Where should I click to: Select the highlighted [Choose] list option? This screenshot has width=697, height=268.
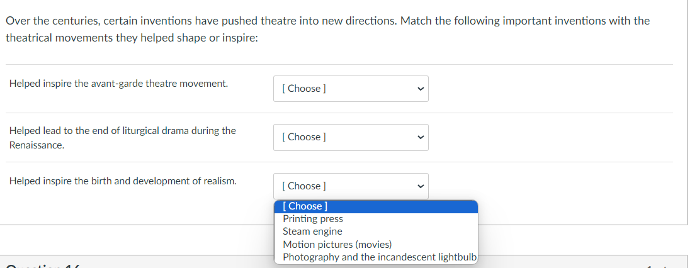305,206
